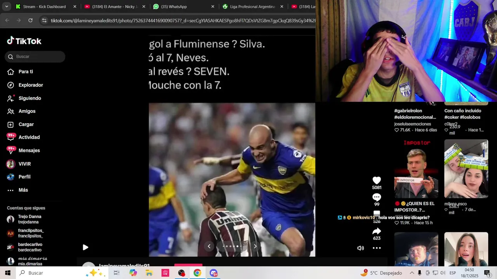The width and height of the screenshot is (497, 279).
Task: Click the site info icon in address bar
Action: (44, 20)
